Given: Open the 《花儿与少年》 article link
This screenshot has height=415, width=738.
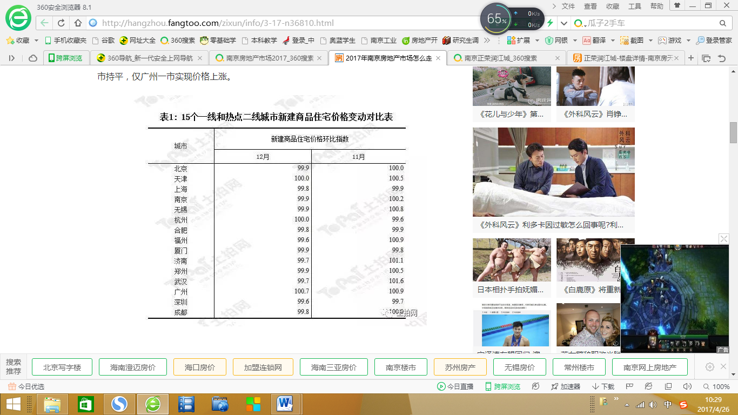Looking at the screenshot, I should coord(512,115).
